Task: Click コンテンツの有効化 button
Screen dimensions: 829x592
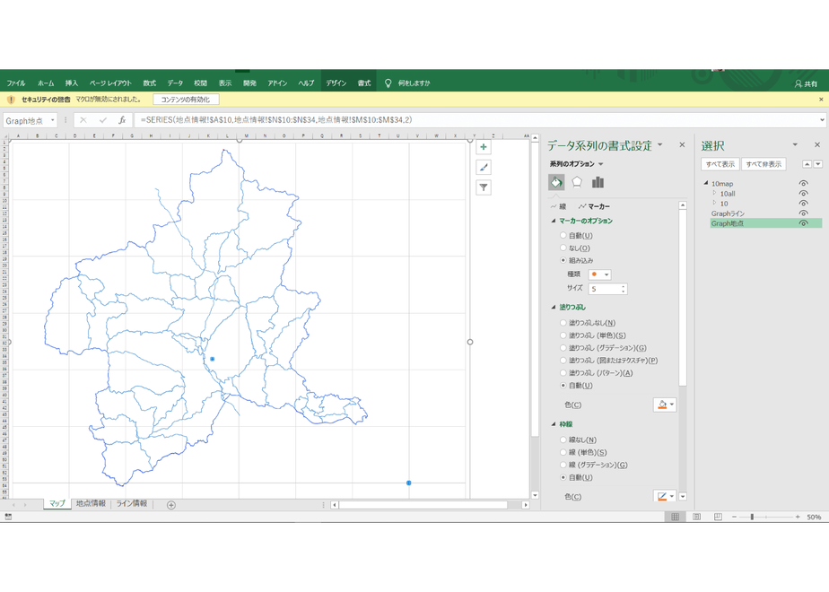Action: click(186, 100)
